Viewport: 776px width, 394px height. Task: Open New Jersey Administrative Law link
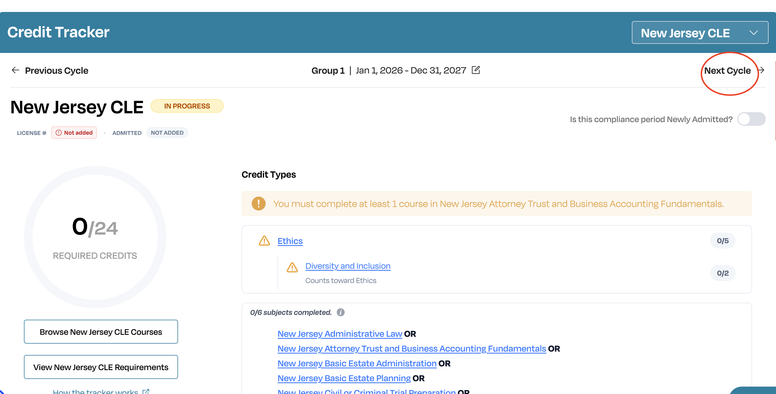point(340,333)
